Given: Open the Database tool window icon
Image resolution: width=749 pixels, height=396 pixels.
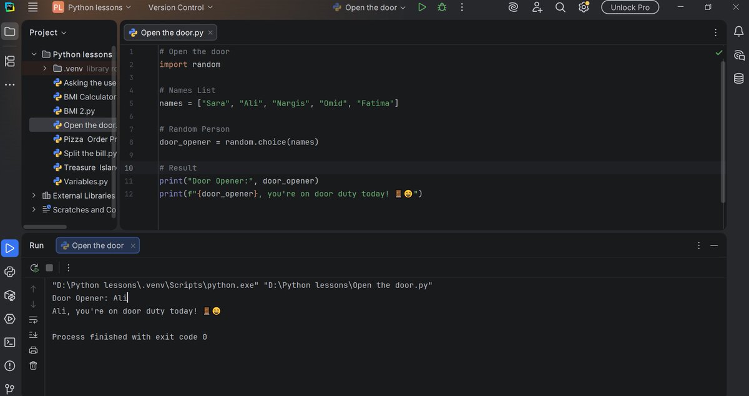Looking at the screenshot, I should (x=739, y=78).
